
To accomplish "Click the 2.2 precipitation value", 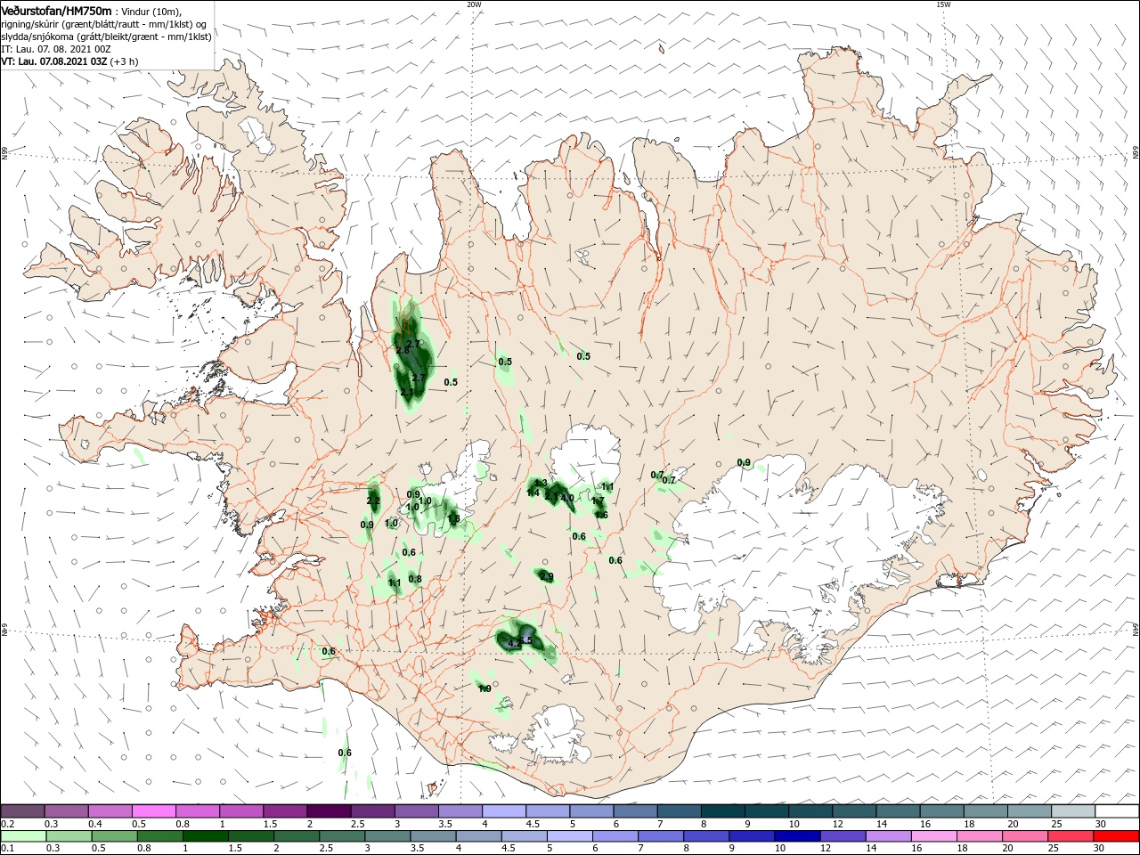I will (x=373, y=501).
